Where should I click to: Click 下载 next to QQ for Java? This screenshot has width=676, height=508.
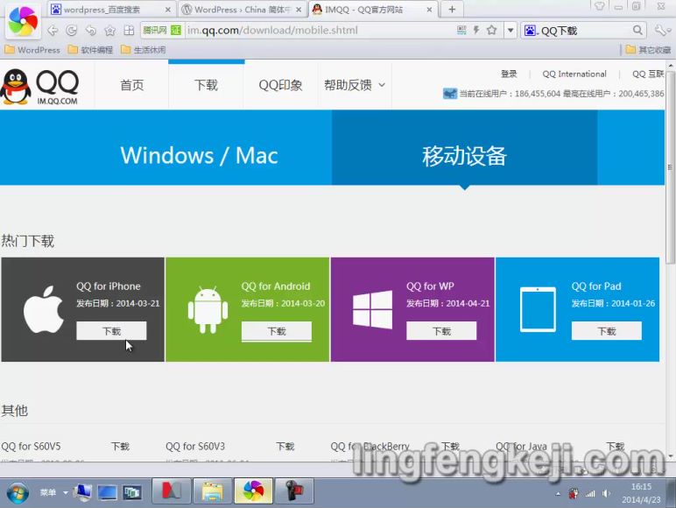pos(616,447)
